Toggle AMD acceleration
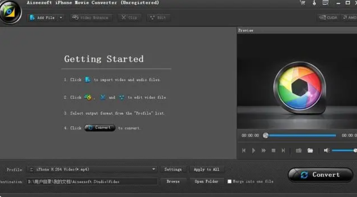Screen dimensions: 357x197 point(350,17)
